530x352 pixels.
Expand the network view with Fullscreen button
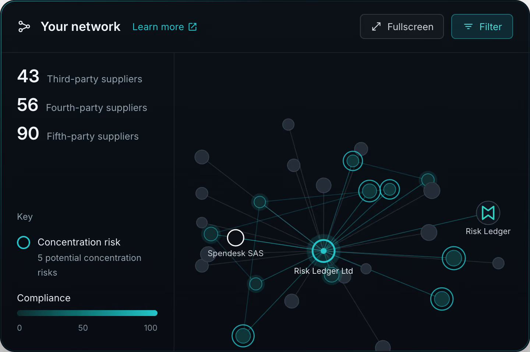click(x=402, y=26)
